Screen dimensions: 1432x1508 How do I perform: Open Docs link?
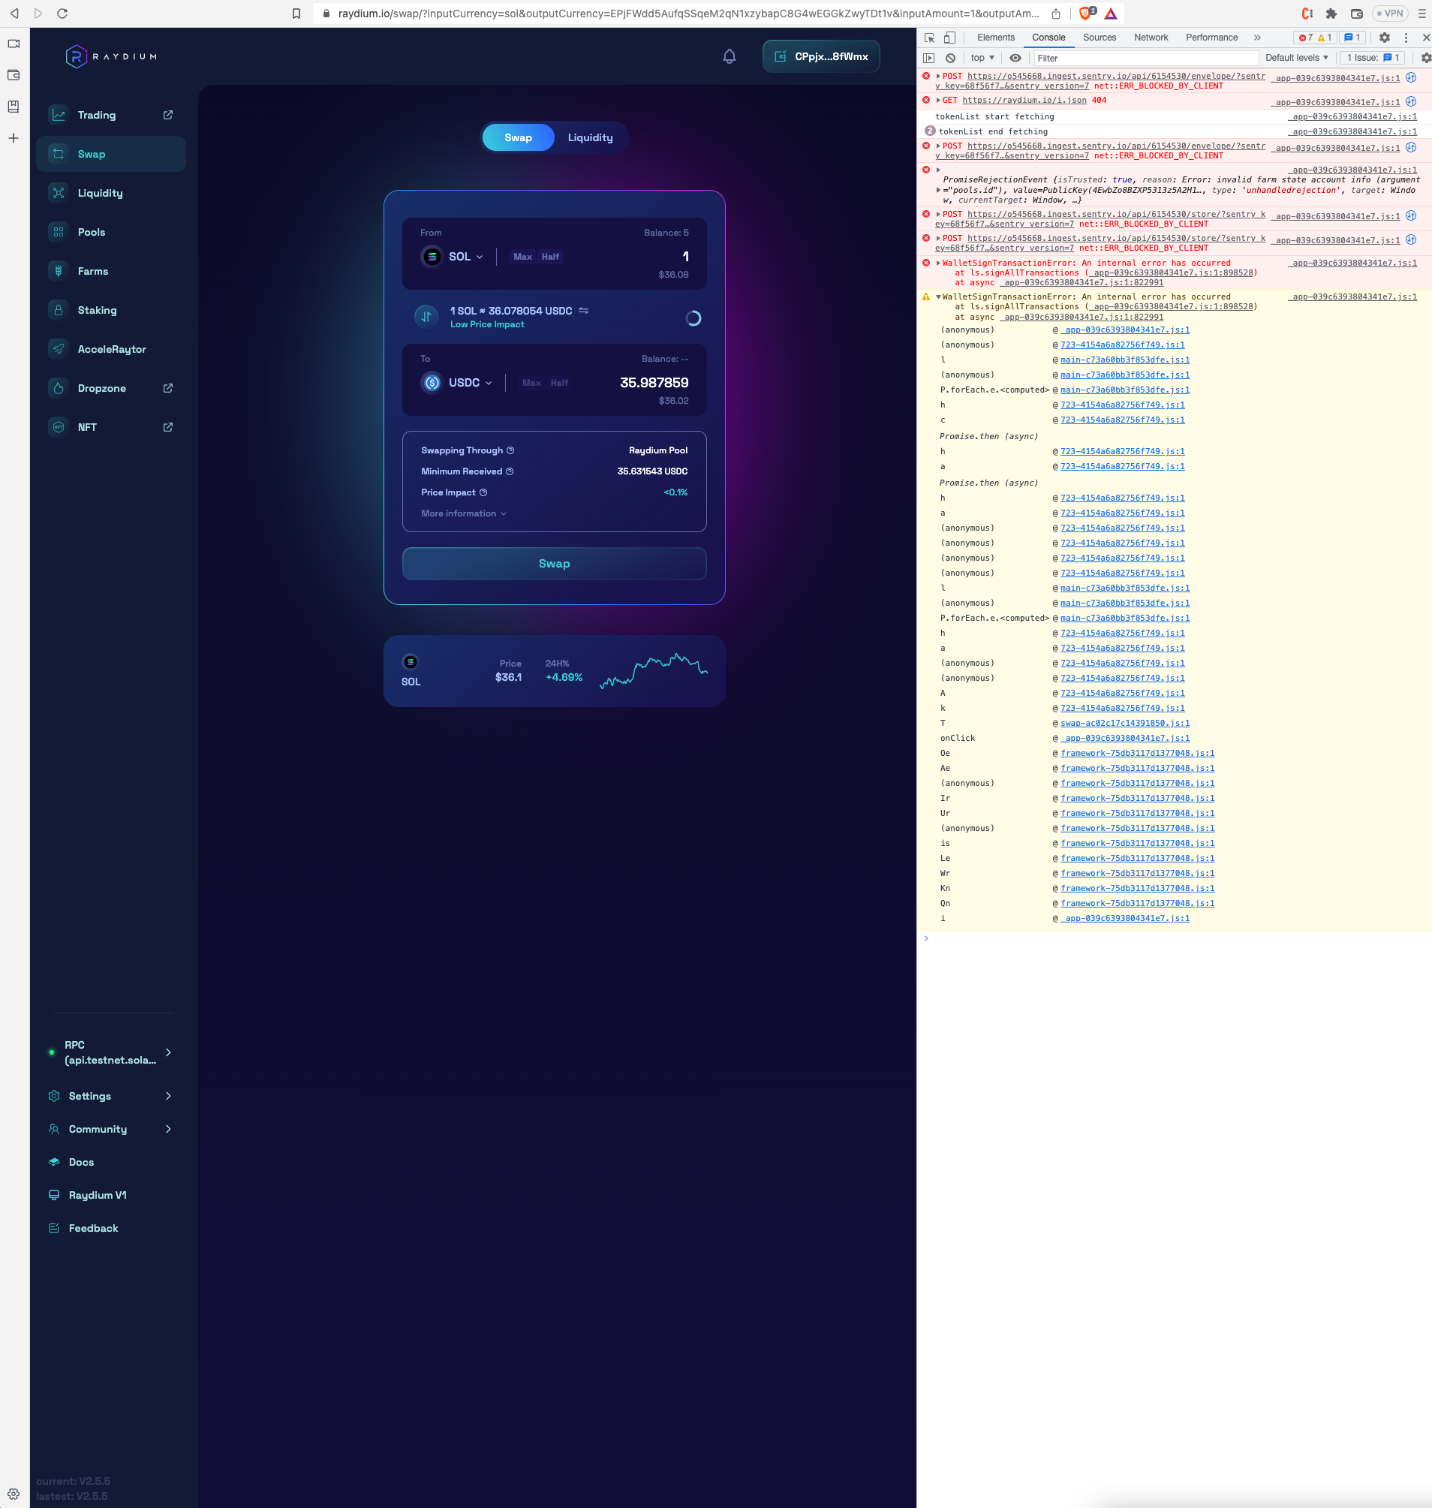click(x=81, y=1162)
